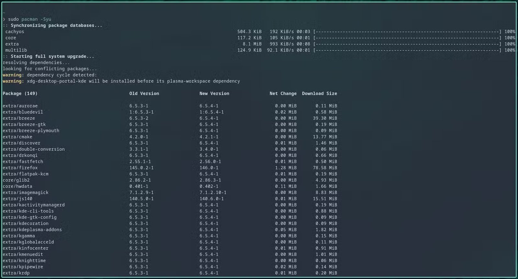Click the 'Old Version' column header

tap(144, 93)
